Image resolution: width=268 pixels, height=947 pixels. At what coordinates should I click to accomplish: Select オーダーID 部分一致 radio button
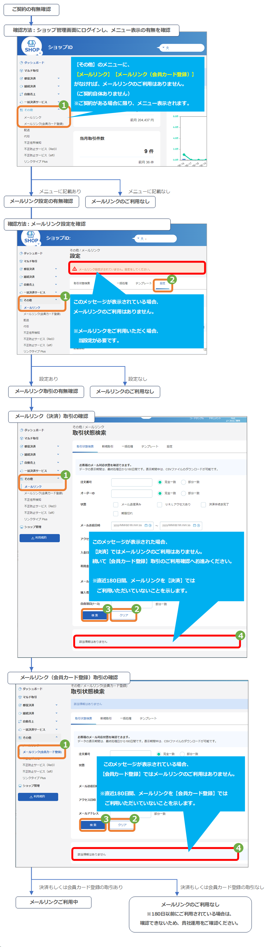[x=183, y=493]
